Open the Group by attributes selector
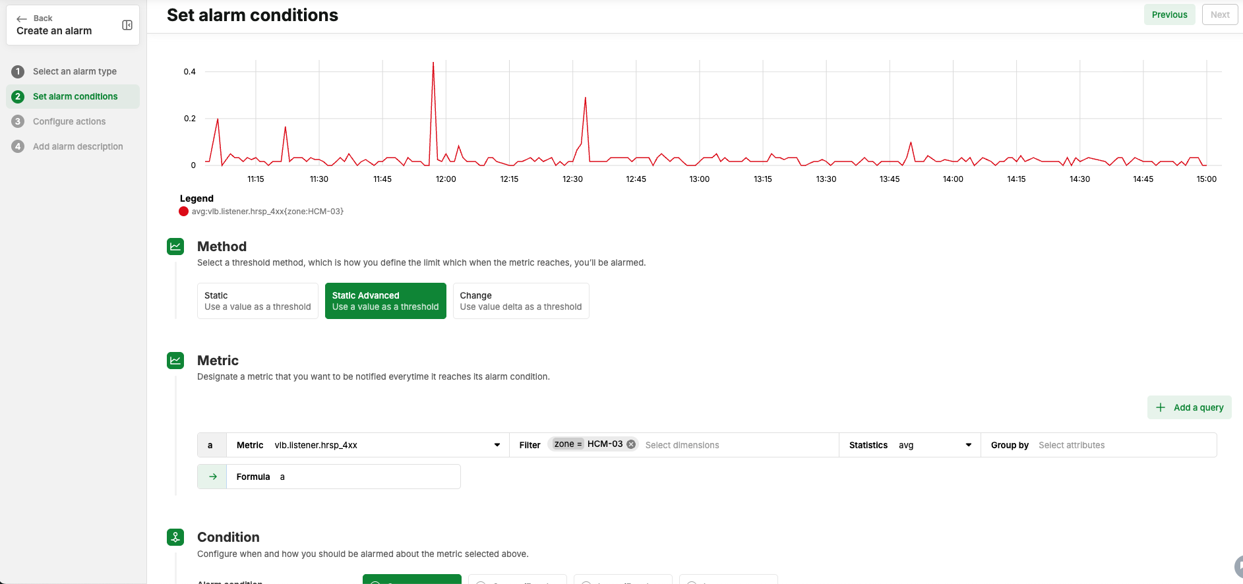The height and width of the screenshot is (584, 1243). click(1099, 445)
